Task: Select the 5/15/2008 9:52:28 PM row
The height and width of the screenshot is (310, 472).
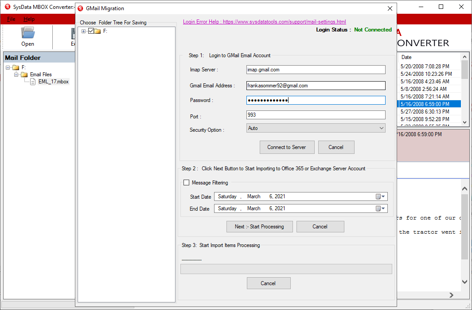Action: 430,119
